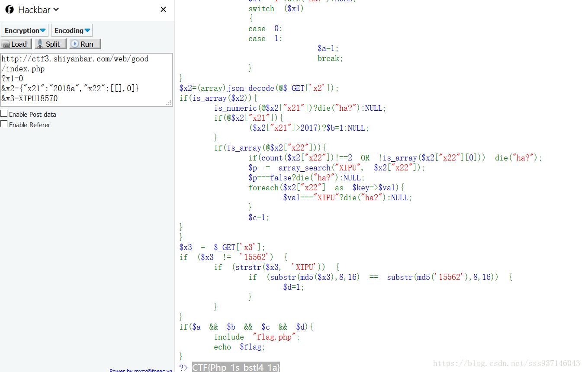Click the 'include "flag.php"' code line
Viewport: 585px width, 372px height.
click(x=257, y=337)
